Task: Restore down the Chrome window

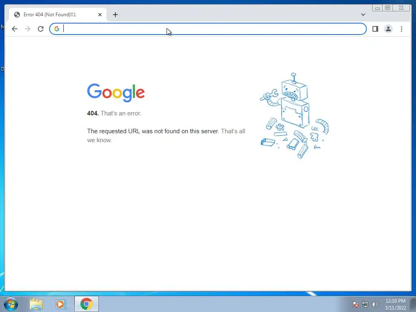Action: pos(387,8)
